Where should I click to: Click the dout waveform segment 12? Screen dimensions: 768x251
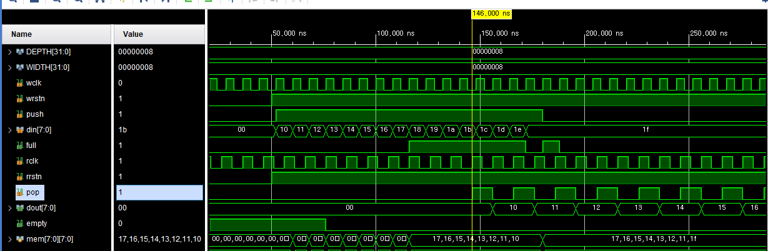click(x=596, y=208)
